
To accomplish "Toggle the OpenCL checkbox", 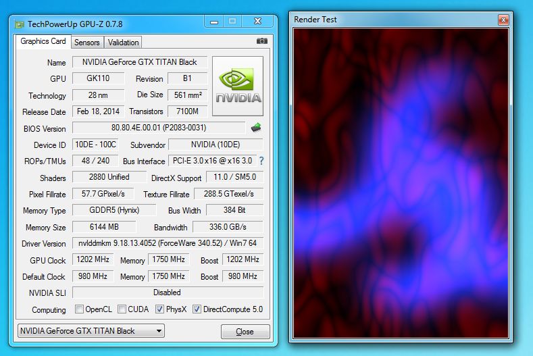I will pos(79,309).
